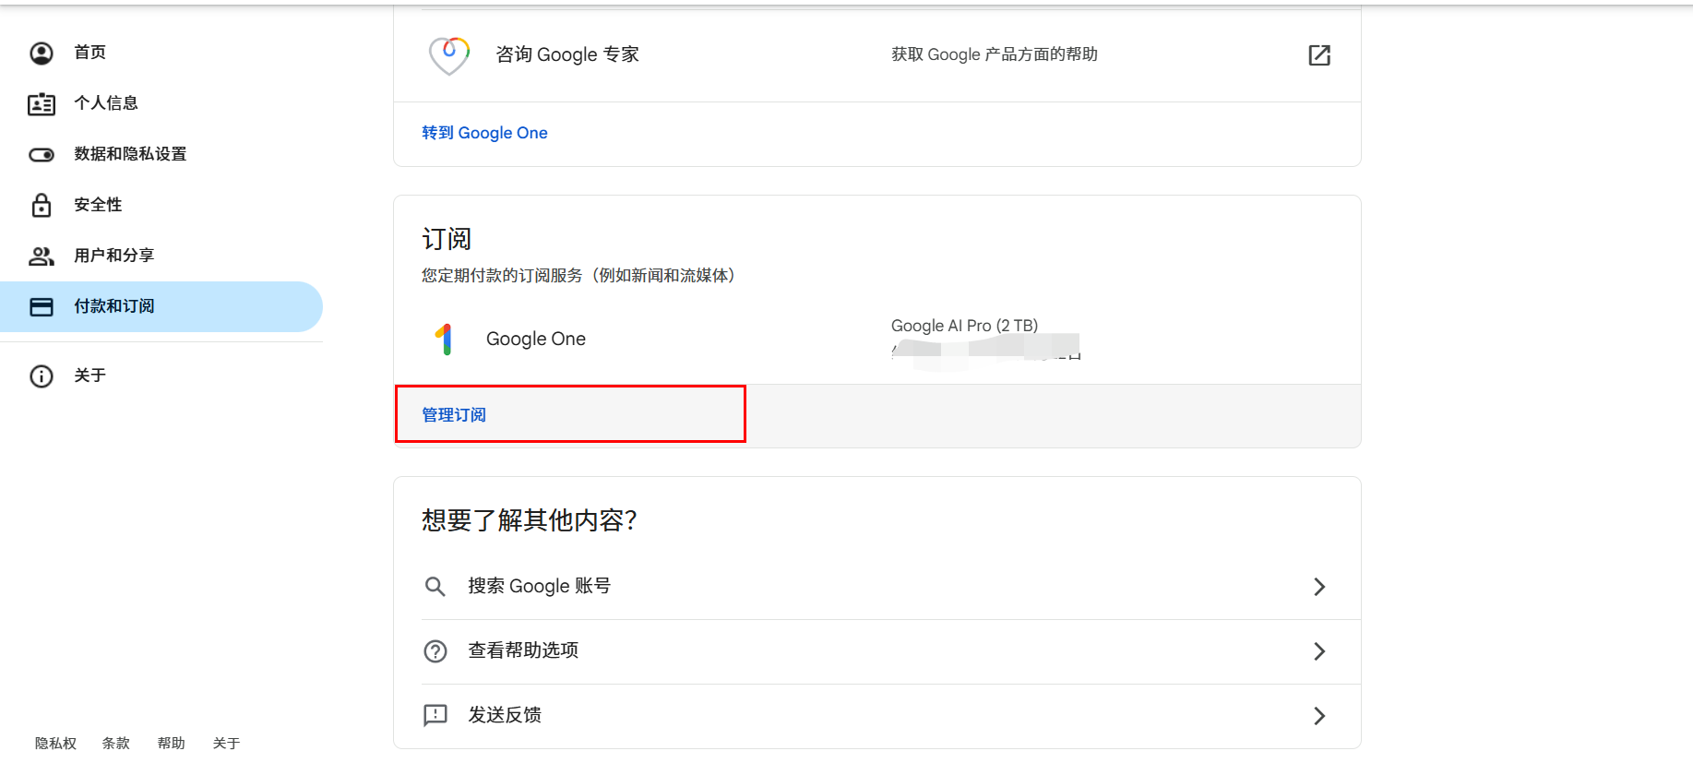
Task: Click the colorful Google One logo
Action: click(445, 339)
